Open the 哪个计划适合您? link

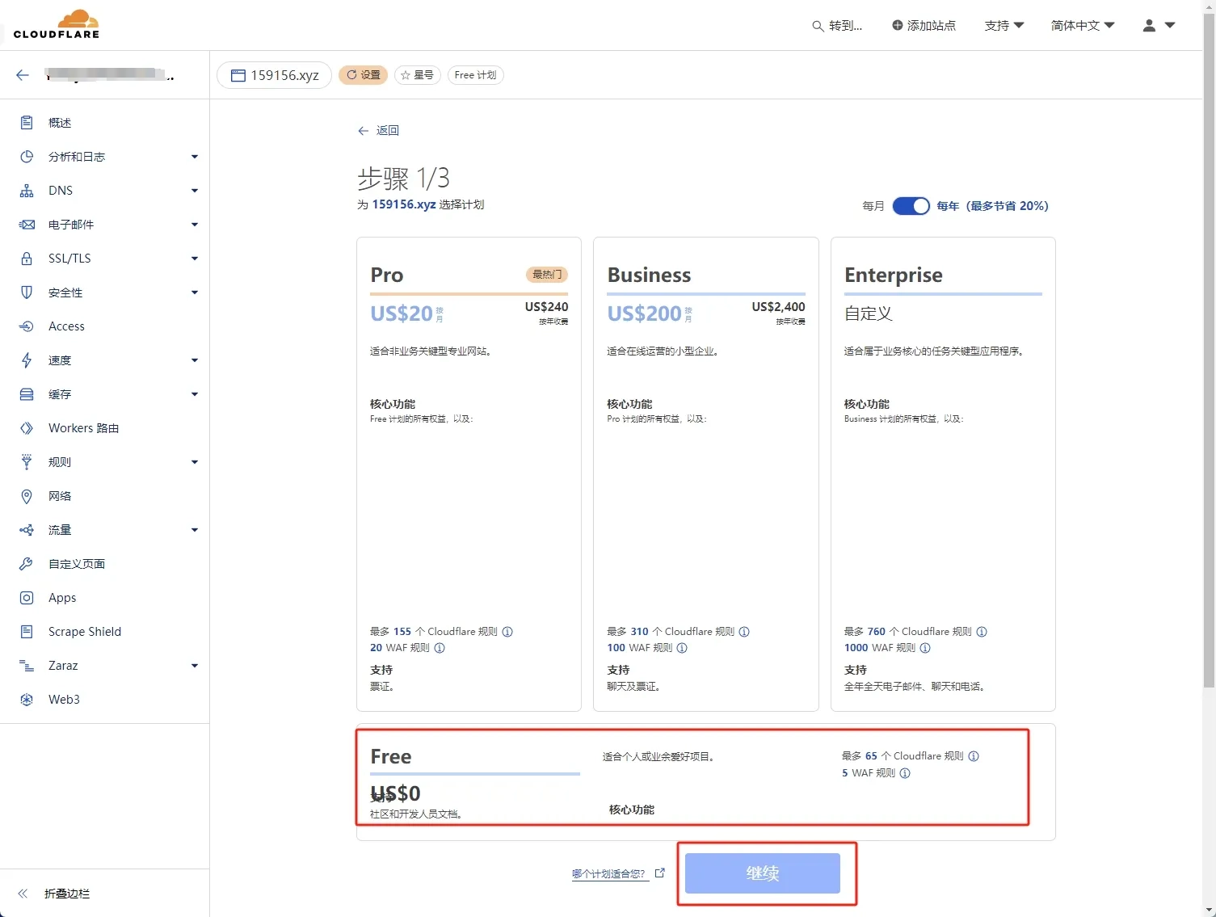[x=618, y=873]
